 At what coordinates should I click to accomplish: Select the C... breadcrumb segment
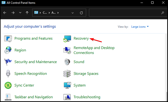(x=45, y=13)
